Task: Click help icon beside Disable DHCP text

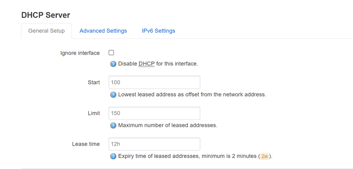Action: [x=113, y=64]
